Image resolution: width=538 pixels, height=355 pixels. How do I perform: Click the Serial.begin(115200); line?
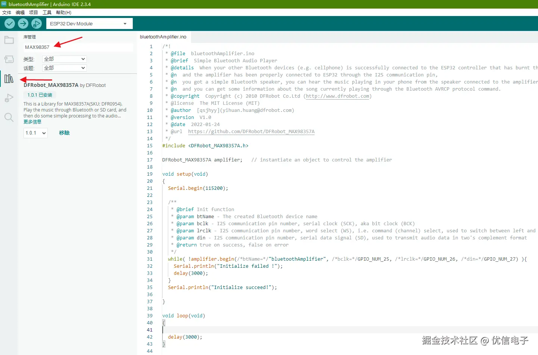[198, 188]
